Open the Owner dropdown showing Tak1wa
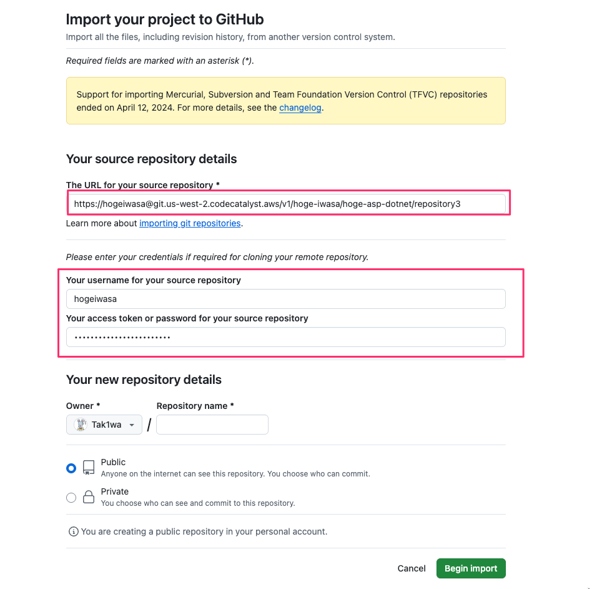 [104, 425]
